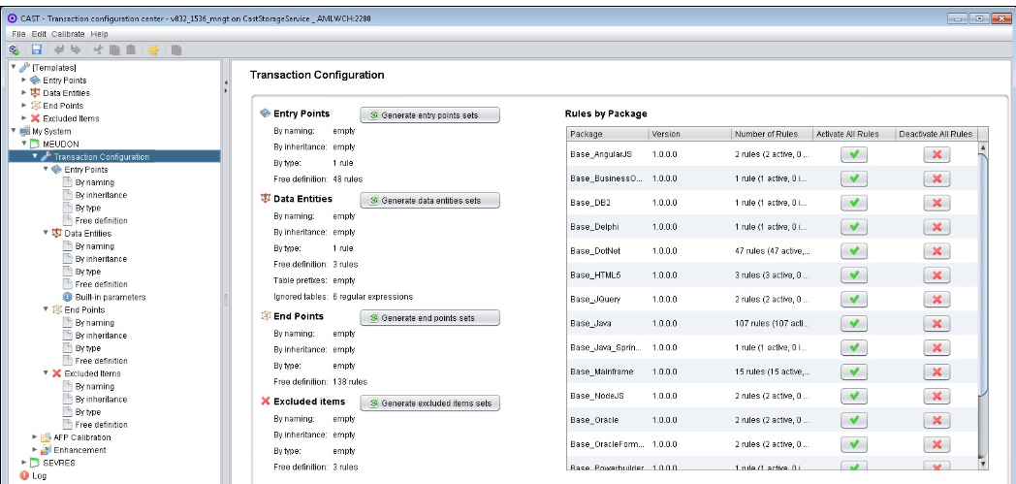
Task: Click the undo arrow in the toolbar
Action: 59,49
